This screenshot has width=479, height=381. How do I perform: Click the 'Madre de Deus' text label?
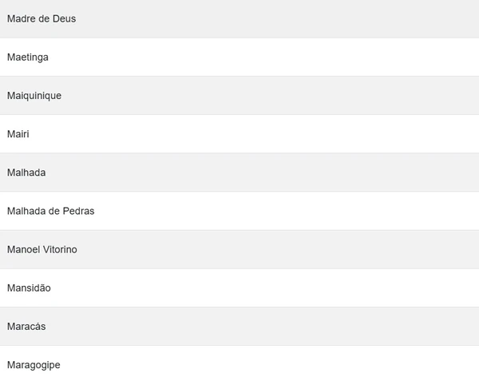click(x=42, y=18)
